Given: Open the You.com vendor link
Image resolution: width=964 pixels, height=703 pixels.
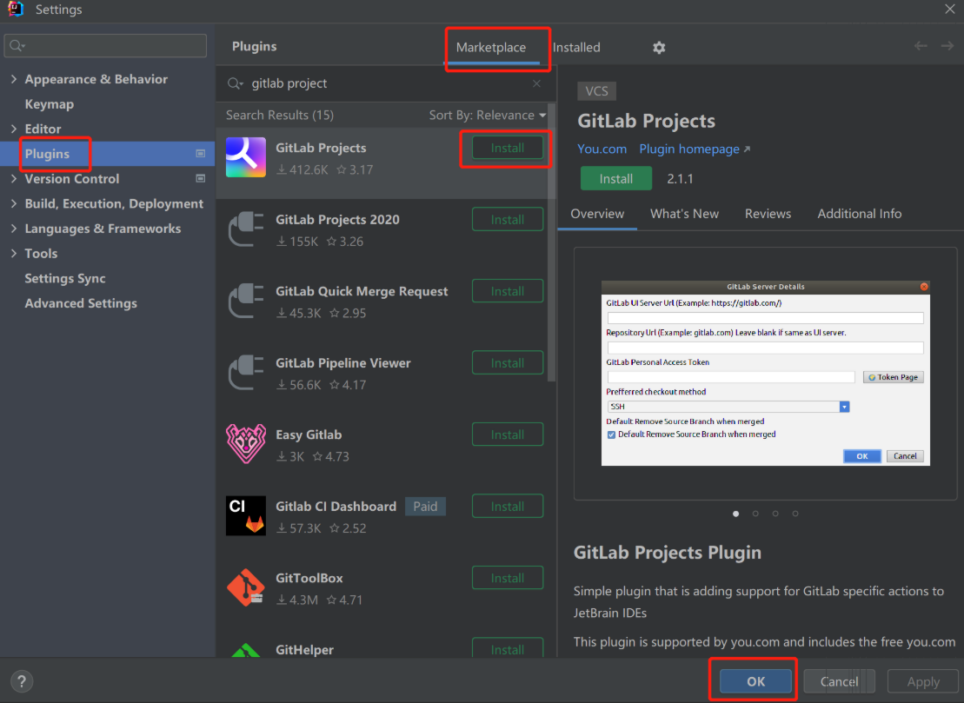Looking at the screenshot, I should pos(602,149).
